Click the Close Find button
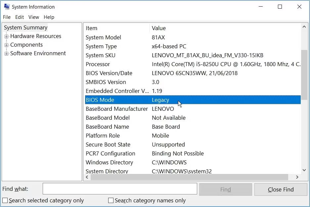The width and height of the screenshot is (310, 207). [x=281, y=189]
